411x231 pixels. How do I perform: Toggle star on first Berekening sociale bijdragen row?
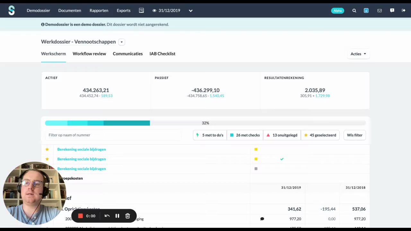coord(47,149)
